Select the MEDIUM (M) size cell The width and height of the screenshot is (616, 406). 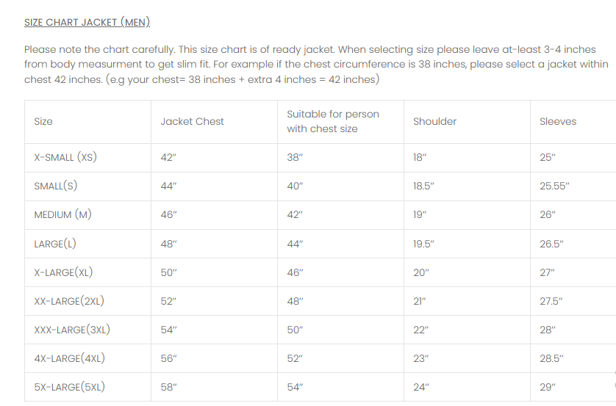pos(62,214)
